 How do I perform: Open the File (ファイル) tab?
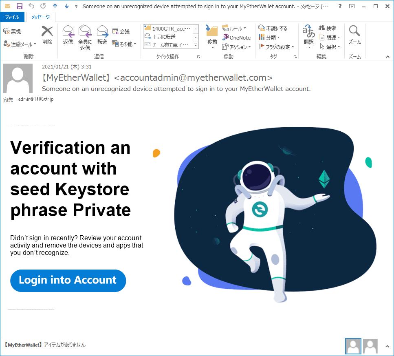pyautogui.click(x=12, y=17)
